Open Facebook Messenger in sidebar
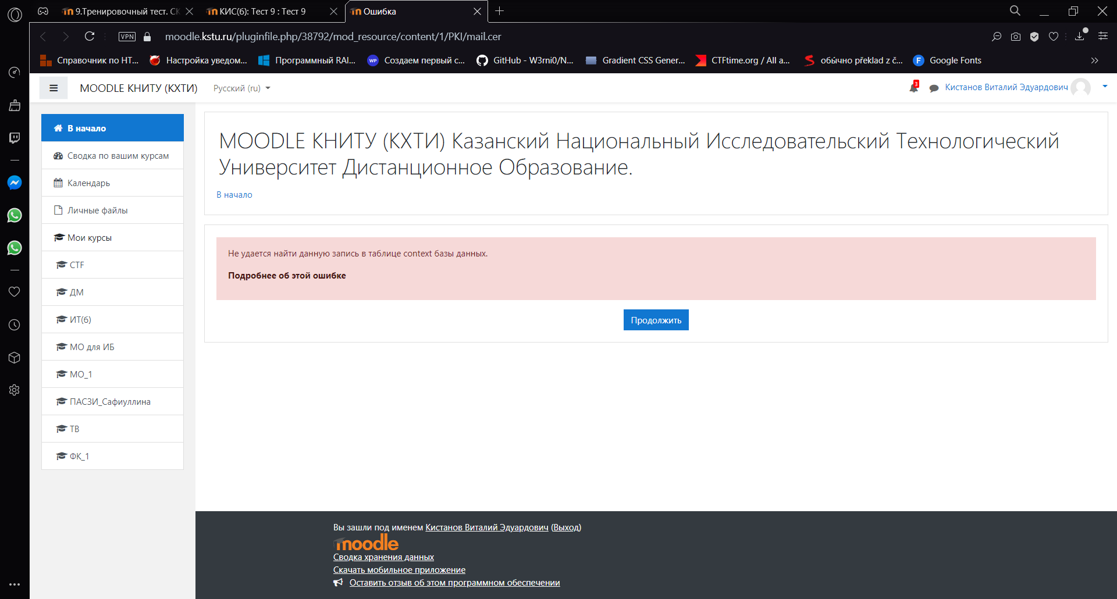Viewport: 1117px width, 599px height. [15, 183]
